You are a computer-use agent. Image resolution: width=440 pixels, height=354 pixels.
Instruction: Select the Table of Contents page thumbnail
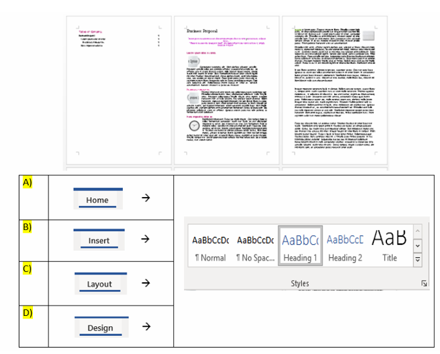[x=118, y=90]
